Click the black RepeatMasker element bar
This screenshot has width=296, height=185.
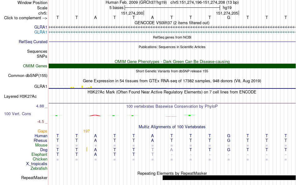point(229,178)
